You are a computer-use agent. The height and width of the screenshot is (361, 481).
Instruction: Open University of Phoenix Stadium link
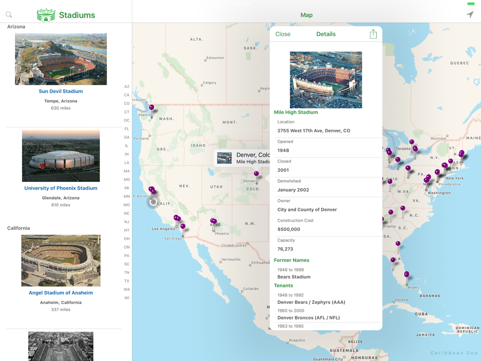point(61,188)
